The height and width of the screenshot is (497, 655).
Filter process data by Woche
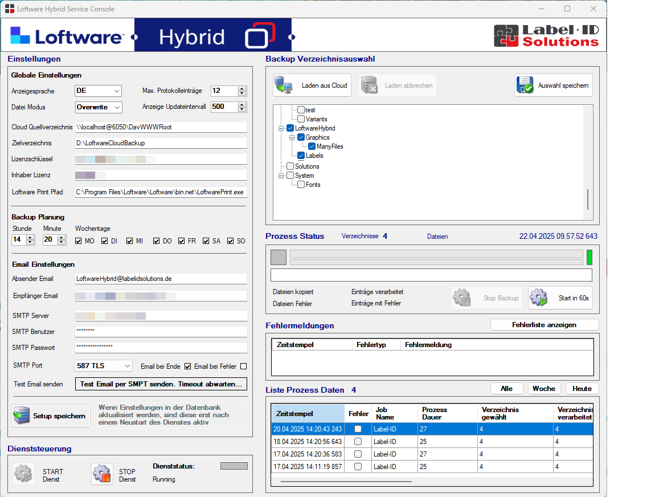(x=544, y=388)
